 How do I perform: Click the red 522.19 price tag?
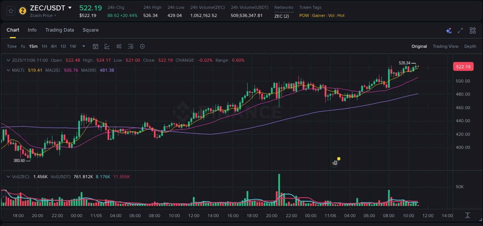click(463, 66)
